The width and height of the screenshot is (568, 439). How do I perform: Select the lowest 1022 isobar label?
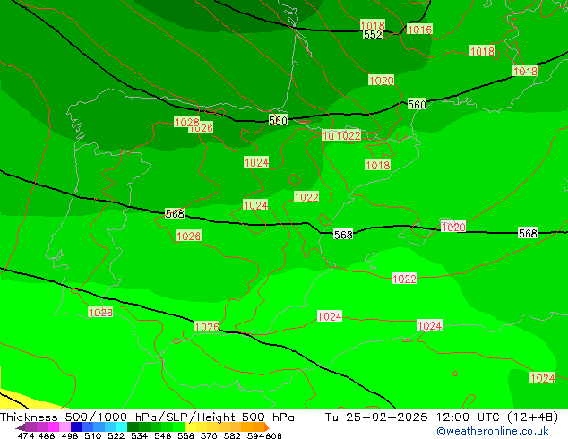pos(404,279)
